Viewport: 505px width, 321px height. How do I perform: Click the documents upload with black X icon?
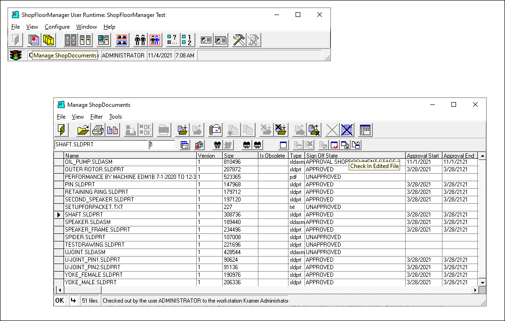pyautogui.click(x=314, y=130)
